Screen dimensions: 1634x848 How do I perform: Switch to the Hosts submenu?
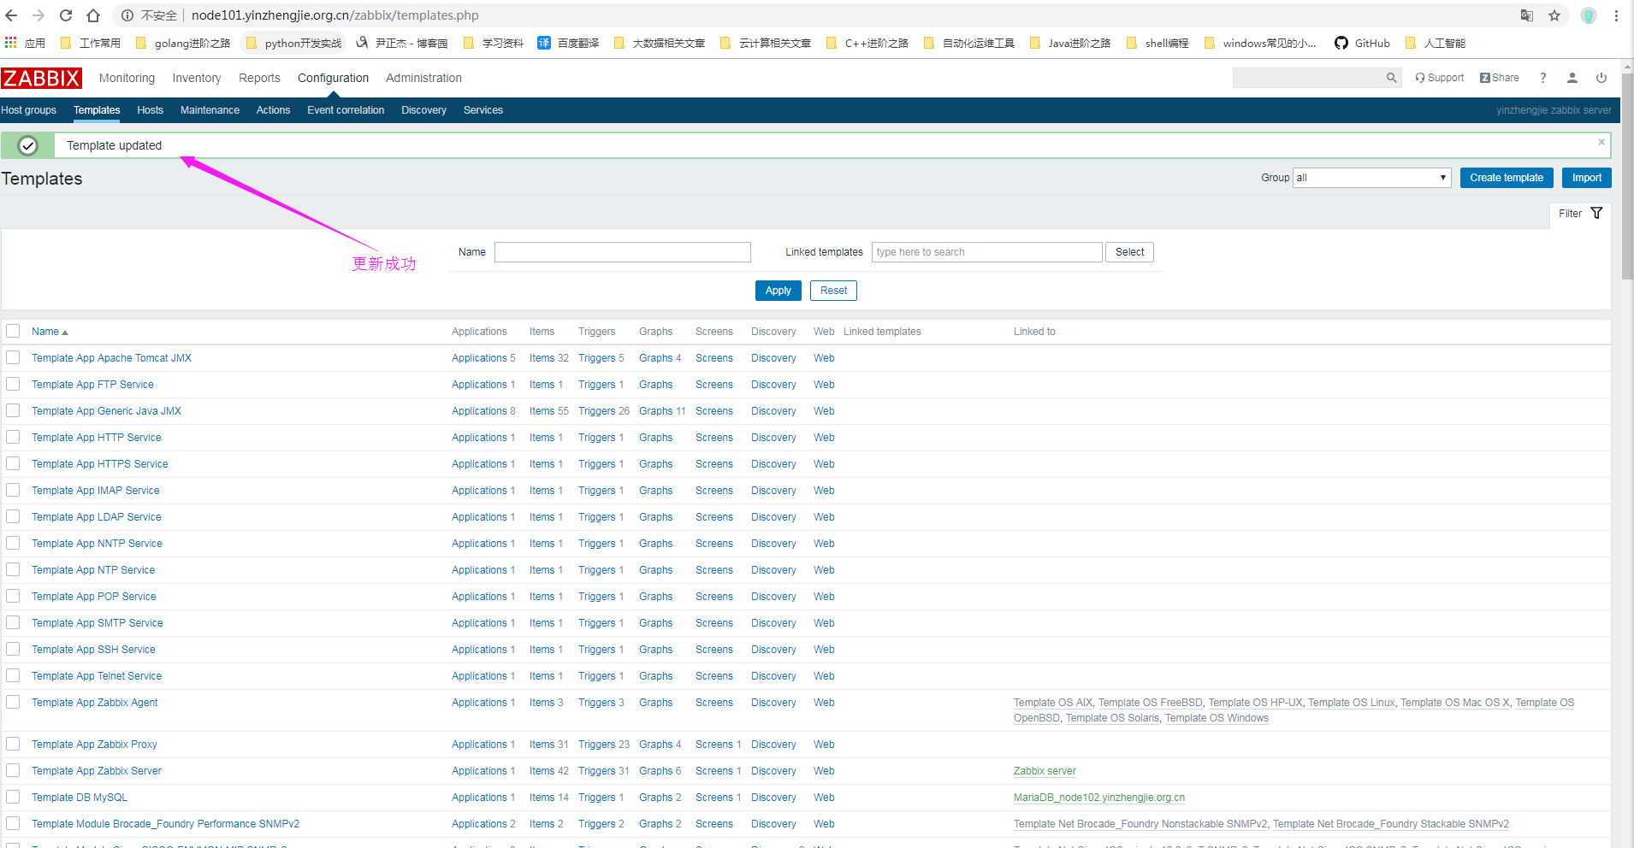(x=150, y=110)
